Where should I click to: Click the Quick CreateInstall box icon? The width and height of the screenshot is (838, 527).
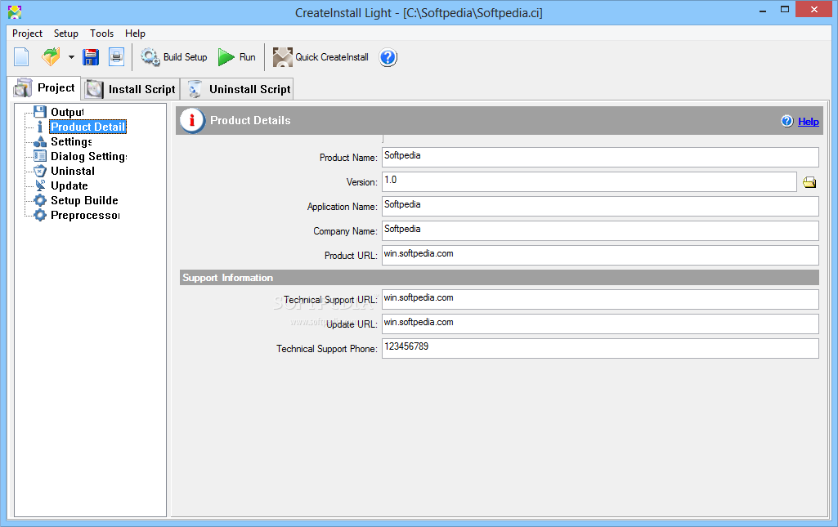[x=283, y=57]
